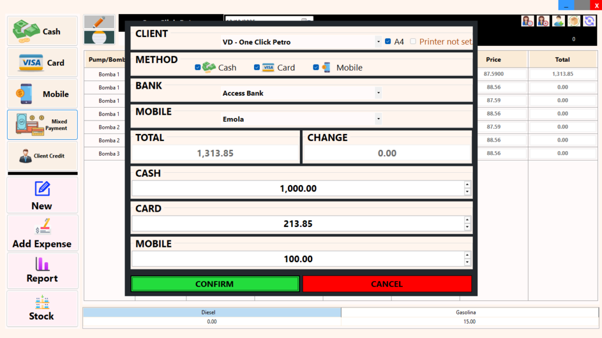
Task: Toggle the Card method checkbox
Action: tap(257, 67)
